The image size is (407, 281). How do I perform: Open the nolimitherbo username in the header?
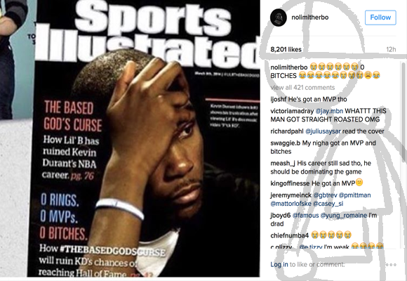pyautogui.click(x=309, y=18)
